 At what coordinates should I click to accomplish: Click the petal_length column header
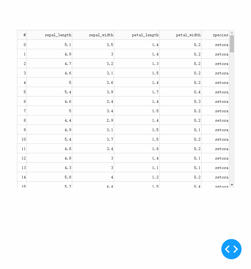pos(137,35)
